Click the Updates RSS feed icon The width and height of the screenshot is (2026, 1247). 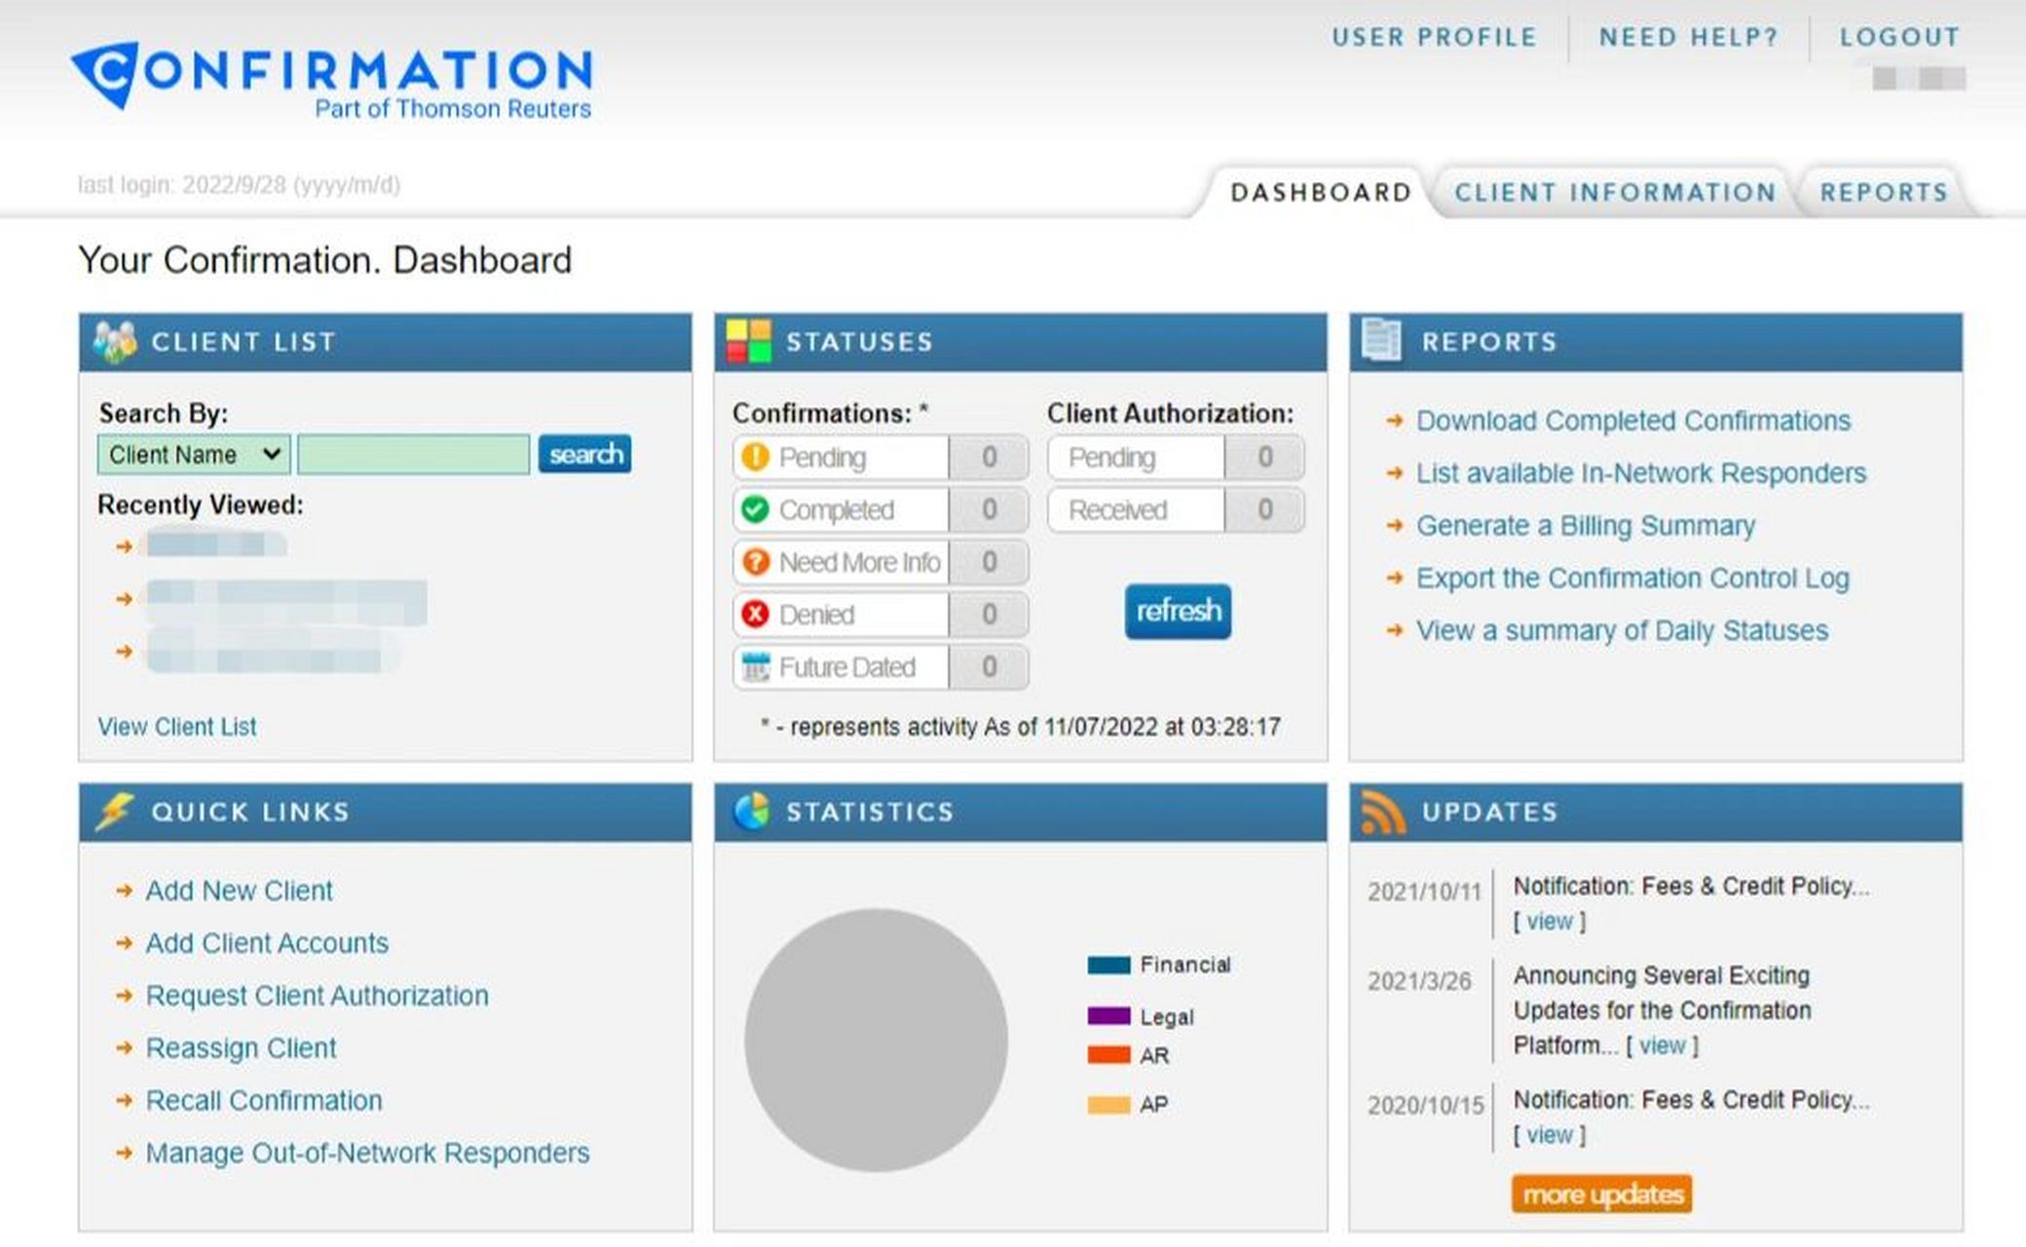[x=1383, y=812]
